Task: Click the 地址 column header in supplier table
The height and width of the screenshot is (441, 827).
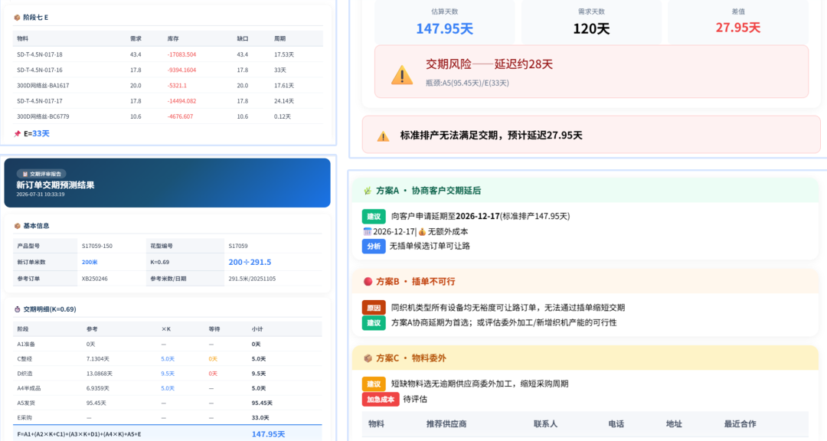Action: click(674, 424)
